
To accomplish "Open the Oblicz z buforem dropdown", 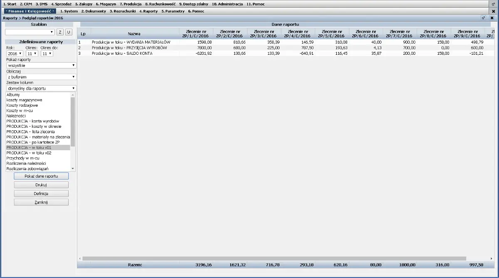I will [41, 77].
